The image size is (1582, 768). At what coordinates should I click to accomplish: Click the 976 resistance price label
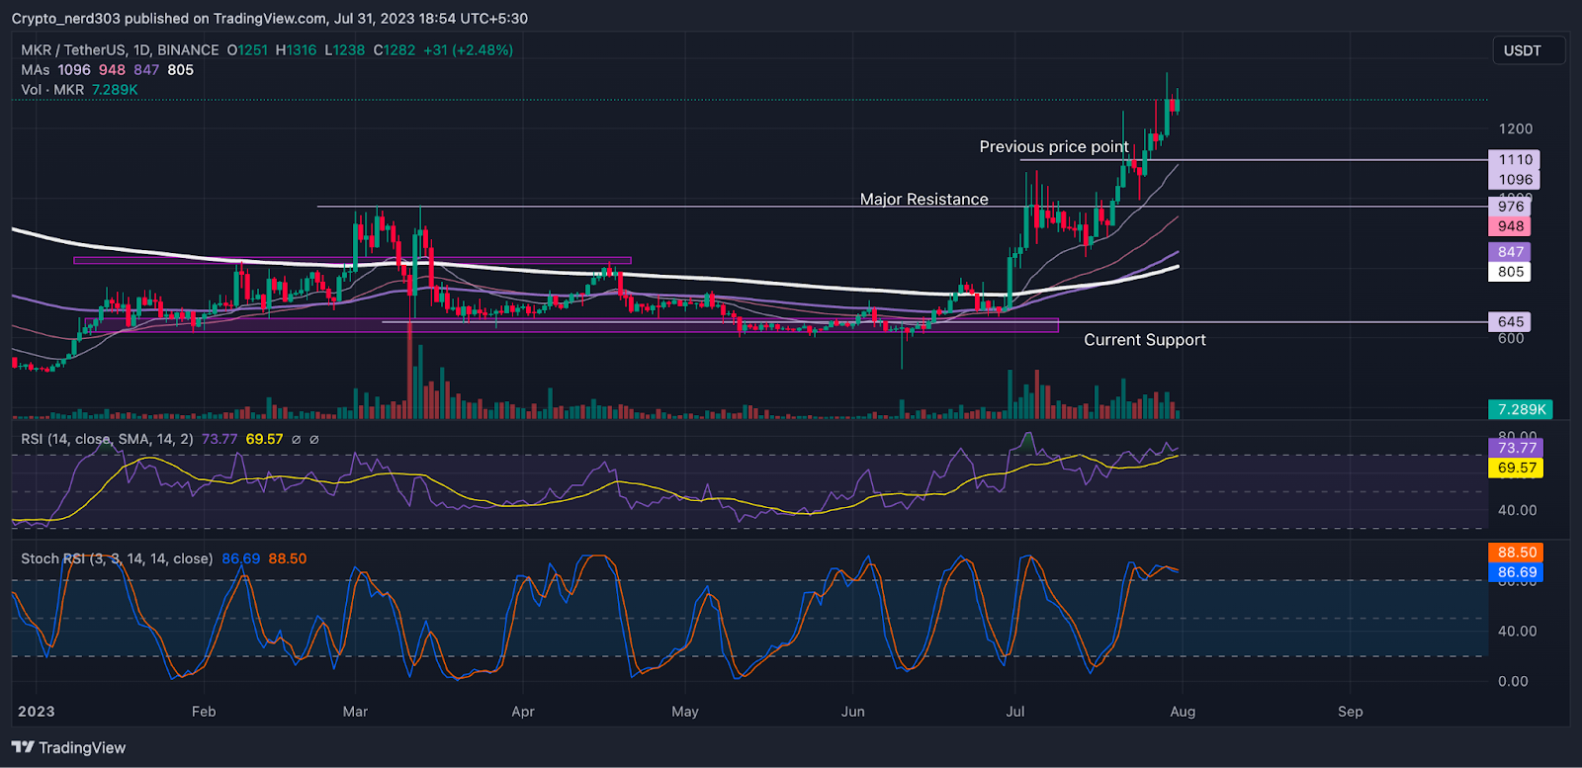tap(1510, 206)
